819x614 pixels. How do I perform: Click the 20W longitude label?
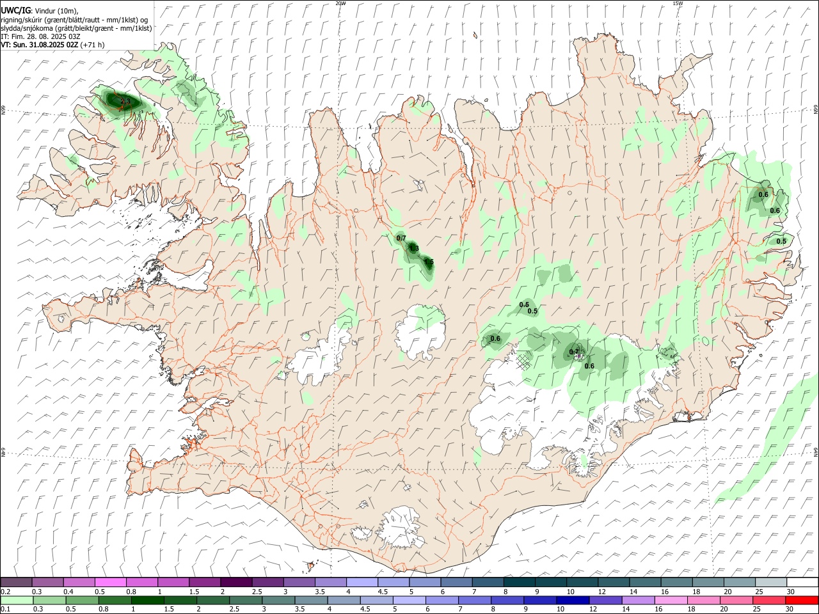340,3
